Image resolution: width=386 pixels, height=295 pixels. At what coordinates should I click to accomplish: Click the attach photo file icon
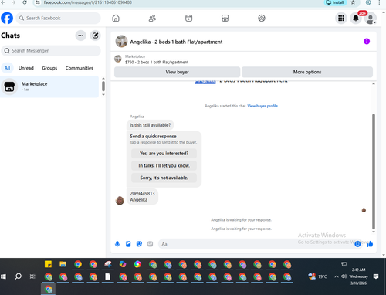coord(128,244)
